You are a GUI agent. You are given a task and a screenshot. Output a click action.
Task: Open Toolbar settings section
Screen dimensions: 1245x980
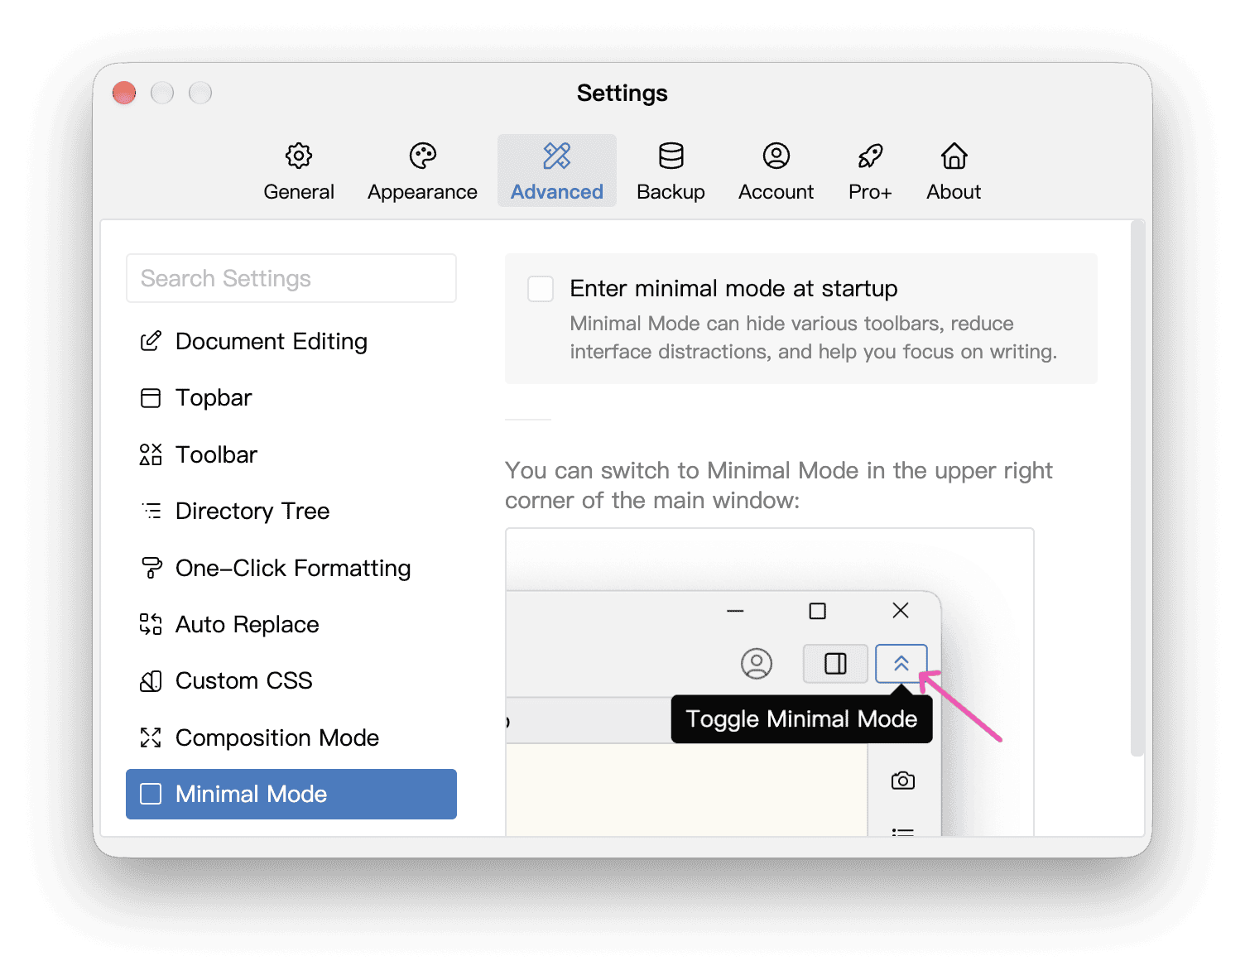point(291,454)
